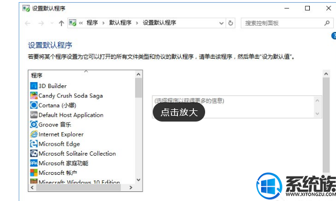The width and height of the screenshot is (336, 201).
Task: Click the Cortana circle icon
Action: click(x=34, y=105)
